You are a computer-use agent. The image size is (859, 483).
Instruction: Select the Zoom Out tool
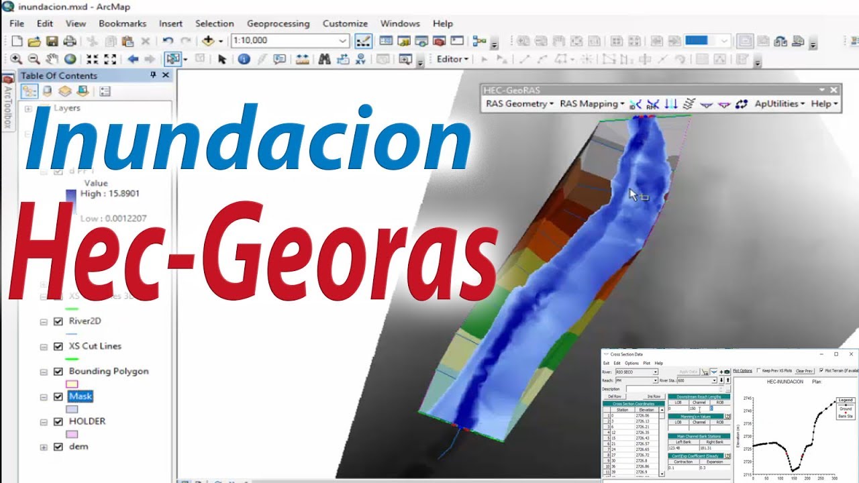pos(34,59)
